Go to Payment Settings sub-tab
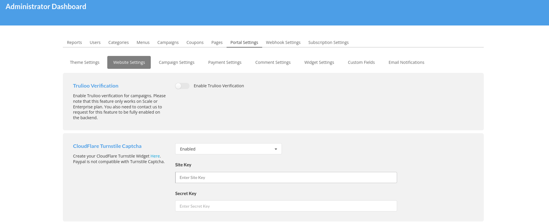This screenshot has width=549, height=222. point(225,62)
